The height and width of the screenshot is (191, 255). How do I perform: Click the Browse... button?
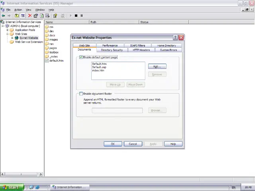157,110
